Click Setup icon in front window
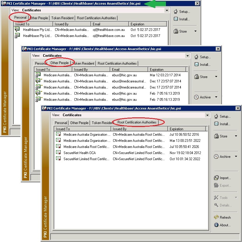 [x=216, y=116]
